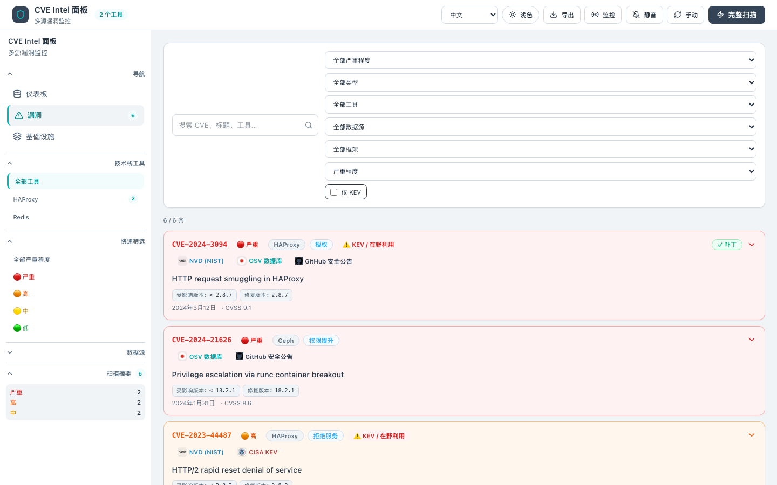Click the privilege escalation (权限提升) tag

click(x=321, y=341)
